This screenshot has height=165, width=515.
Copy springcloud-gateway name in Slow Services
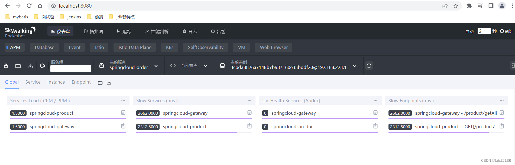(250, 113)
